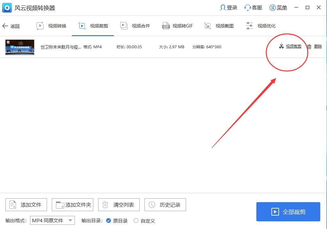
Task: Open 客服 customer service
Action: (x=253, y=8)
